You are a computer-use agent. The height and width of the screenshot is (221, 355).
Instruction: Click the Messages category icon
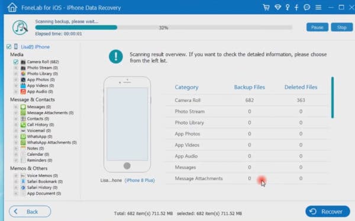23,107
